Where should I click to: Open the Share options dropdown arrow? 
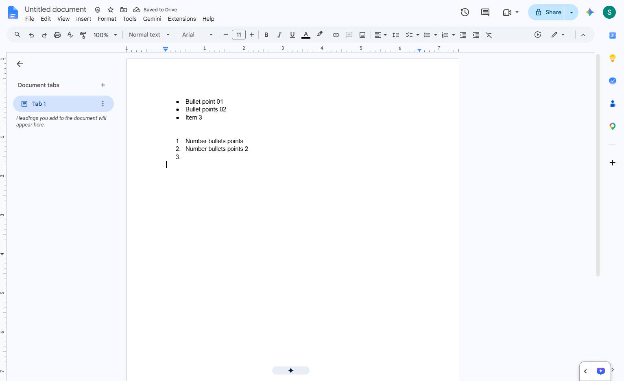572,12
